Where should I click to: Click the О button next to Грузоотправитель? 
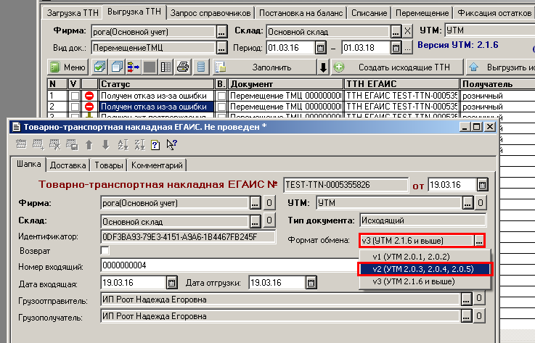pyautogui.click(x=479, y=298)
